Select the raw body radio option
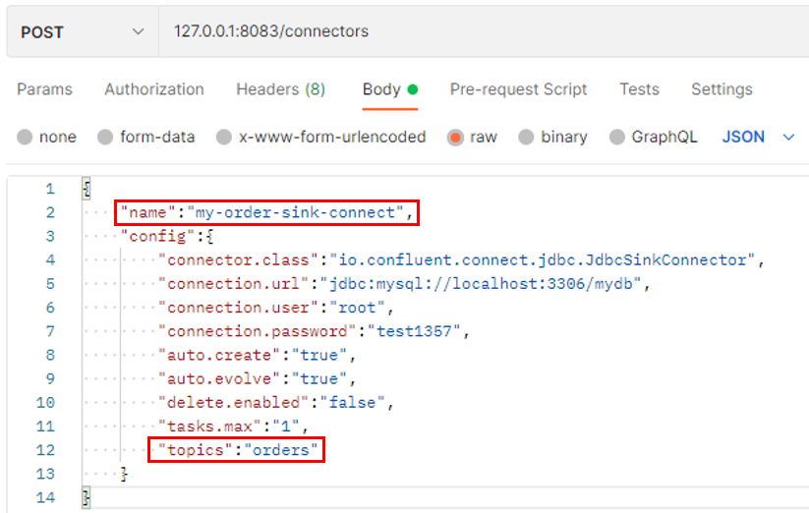 (455, 138)
